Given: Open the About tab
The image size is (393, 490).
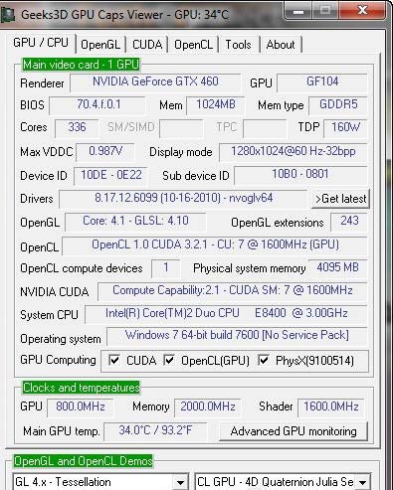Looking at the screenshot, I should (281, 45).
